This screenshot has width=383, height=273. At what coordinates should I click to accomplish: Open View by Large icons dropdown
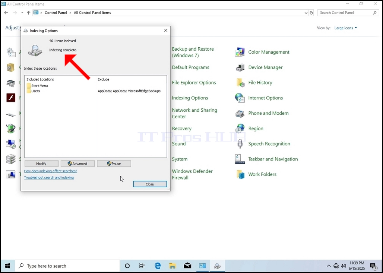(345, 28)
